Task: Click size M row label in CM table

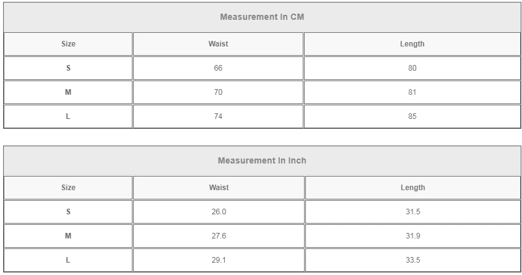Action: 68,92
